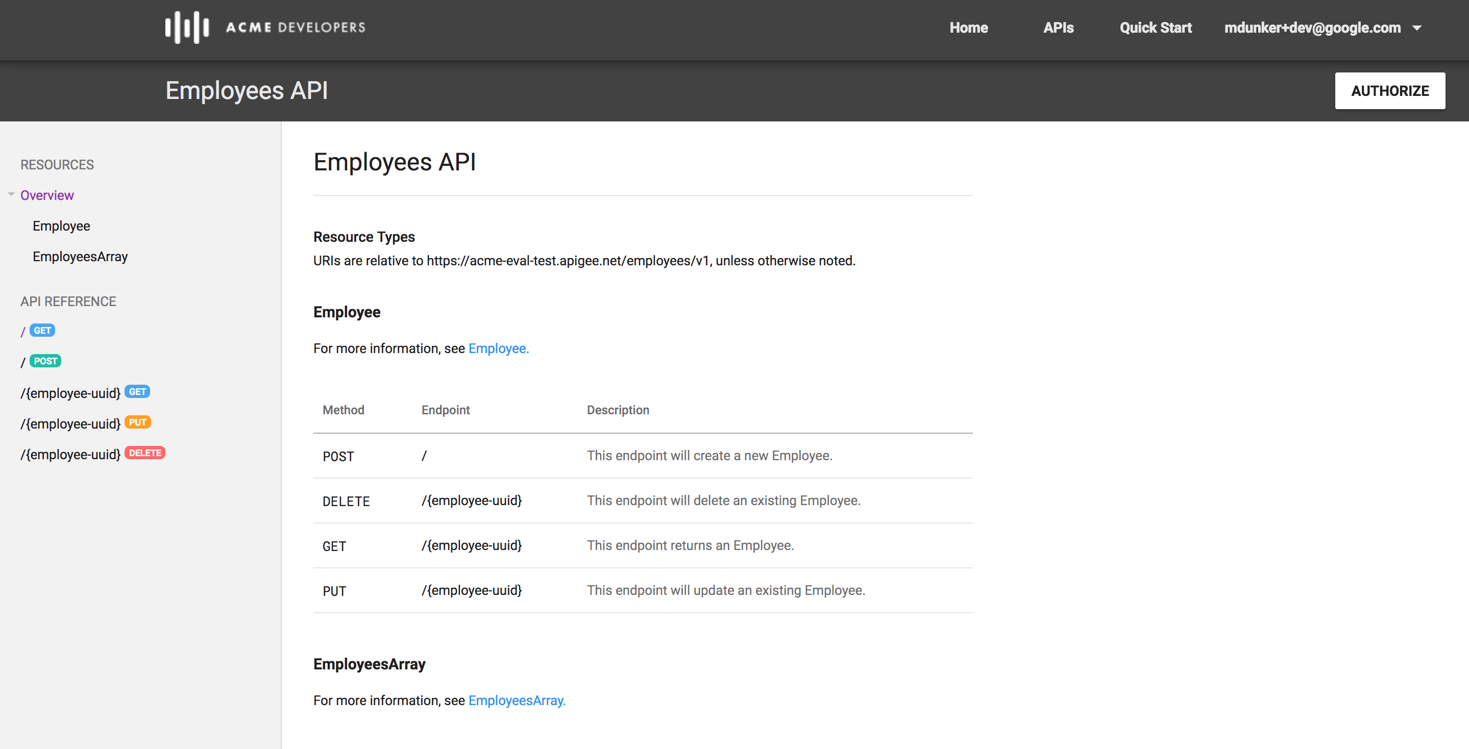Open /{employee-uuid} DELETE reference in sidebar

pos(92,454)
